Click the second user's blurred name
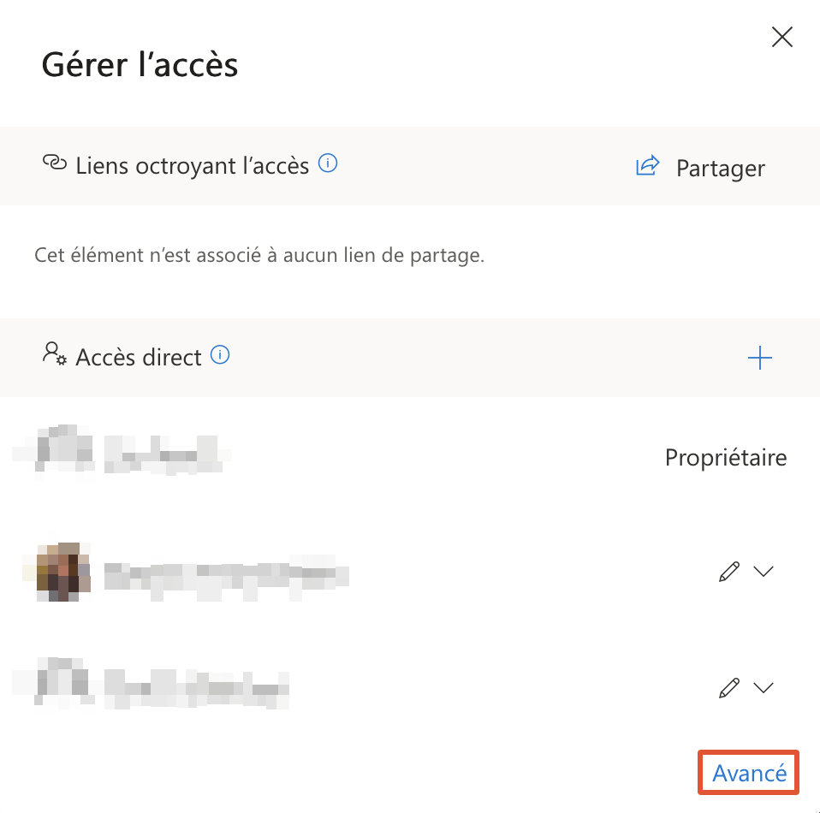Image resolution: width=820 pixels, height=813 pixels. (x=226, y=573)
